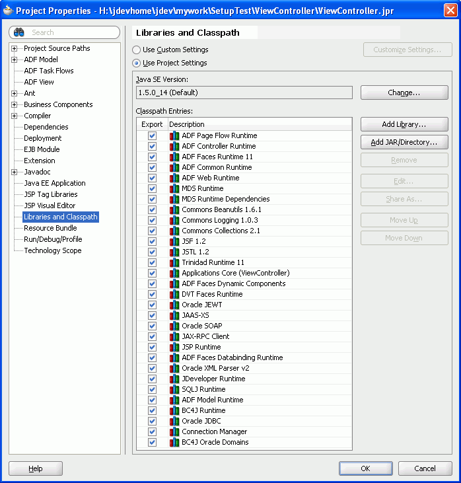Click the Description column header

[x=260, y=124]
